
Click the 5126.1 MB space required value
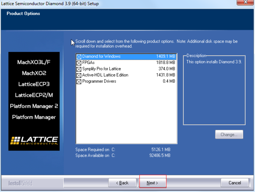161,150
